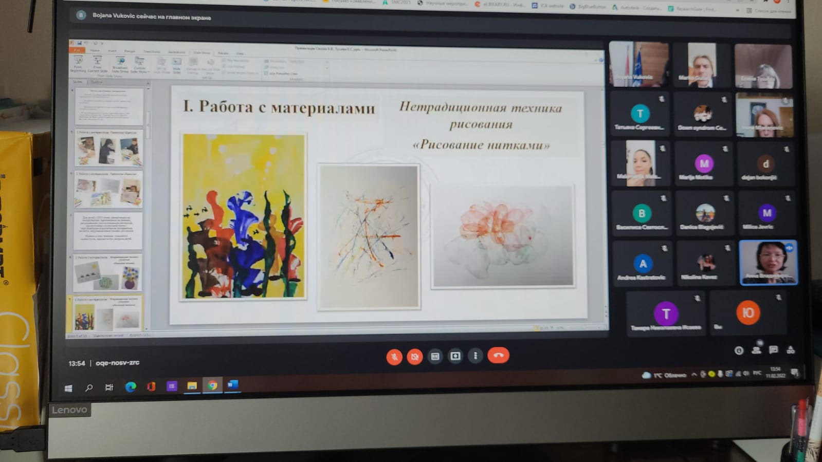The width and height of the screenshot is (822, 462).
Task: Click the From Current Slide icon
Action: [x=97, y=64]
